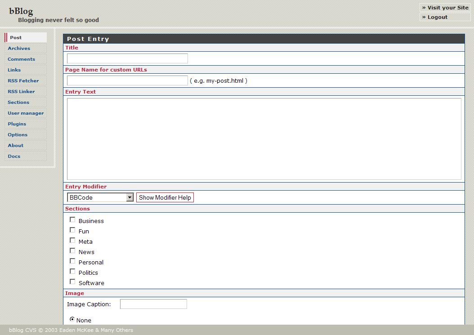Viewport: 474px width, 335px height.
Task: Select the None image radio button
Action: point(72,319)
